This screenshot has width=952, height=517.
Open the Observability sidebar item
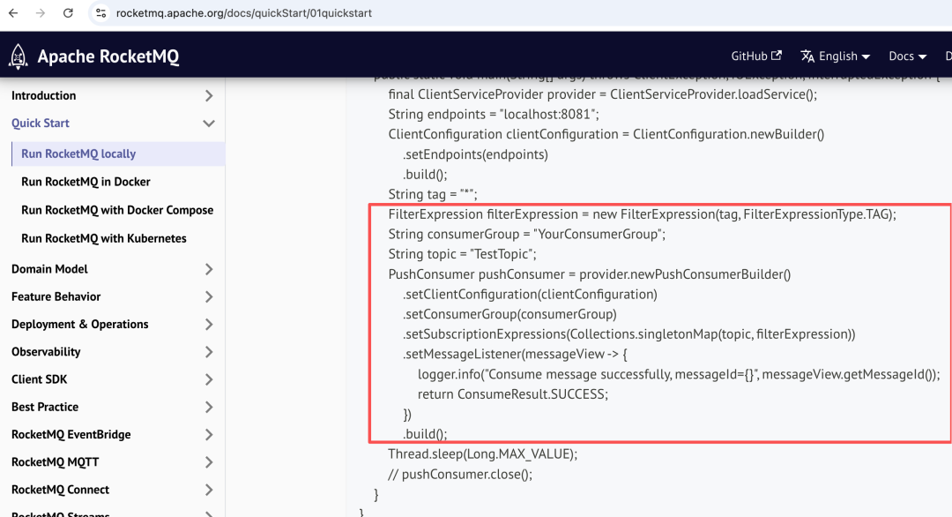(x=46, y=351)
